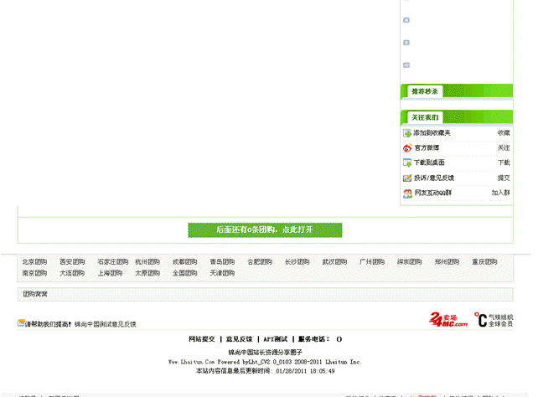Click the 添加到收藏夹 favorites icon
538x397 pixels.
407,133
